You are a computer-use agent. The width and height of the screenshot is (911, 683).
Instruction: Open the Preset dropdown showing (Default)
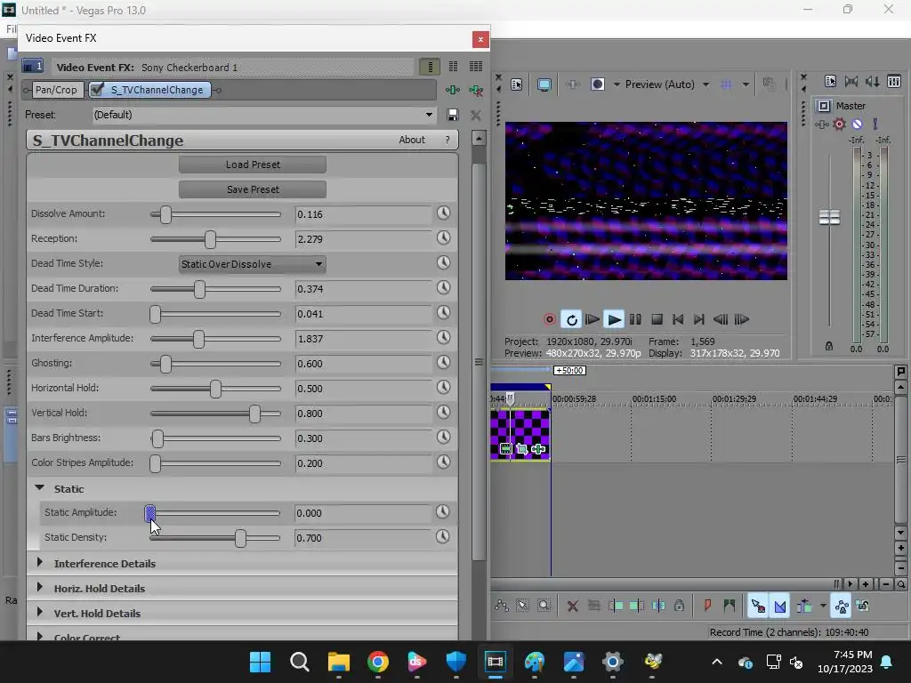(429, 115)
